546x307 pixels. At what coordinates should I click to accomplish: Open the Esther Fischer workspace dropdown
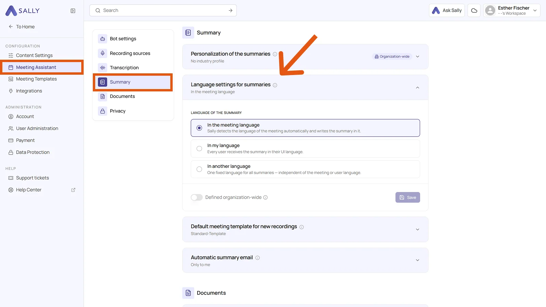click(x=512, y=11)
